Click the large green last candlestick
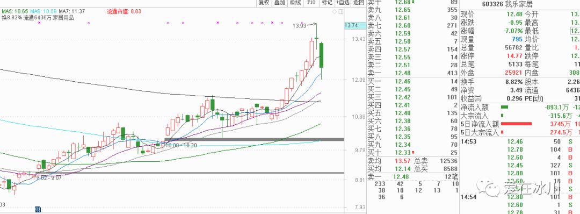 (x=322, y=55)
